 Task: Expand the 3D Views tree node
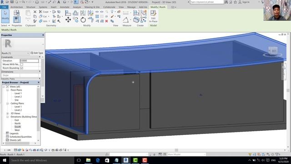(7, 113)
